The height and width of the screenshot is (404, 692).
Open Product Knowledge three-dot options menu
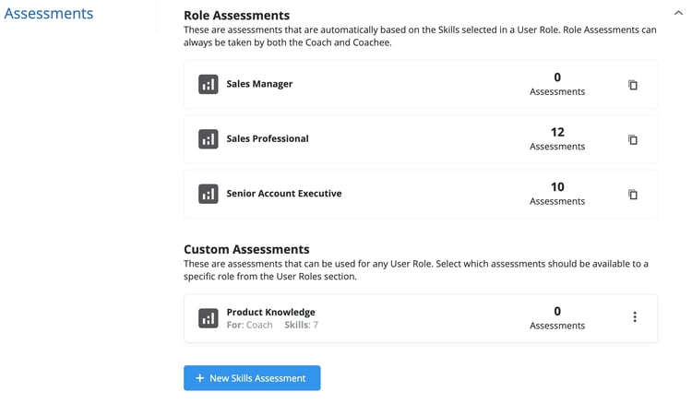pyautogui.click(x=635, y=316)
